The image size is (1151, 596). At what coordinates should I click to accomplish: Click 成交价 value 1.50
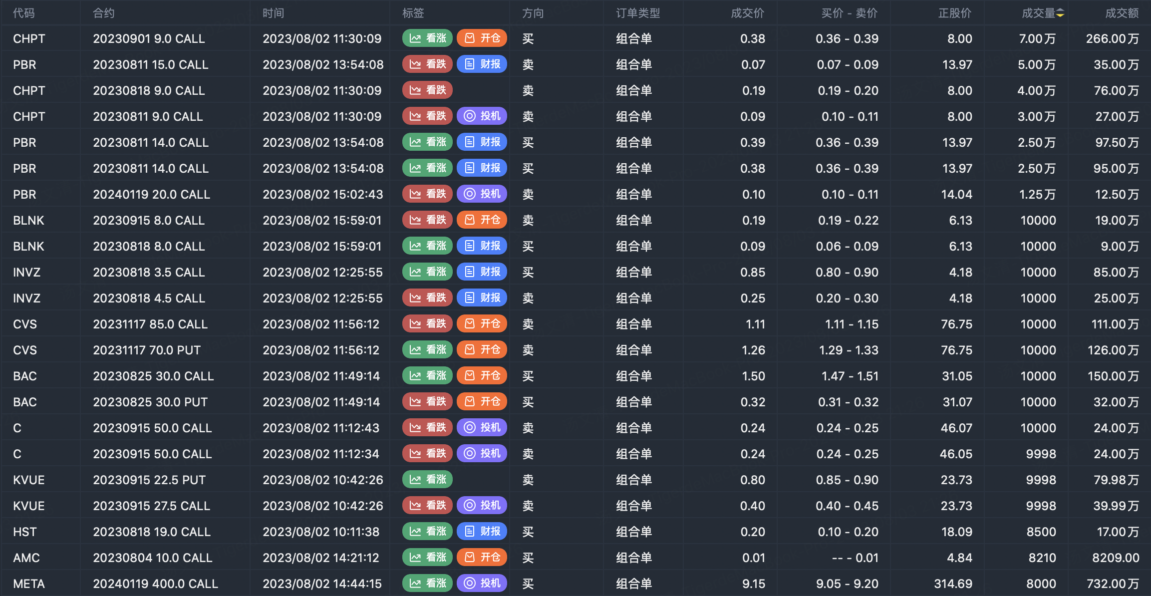click(754, 376)
